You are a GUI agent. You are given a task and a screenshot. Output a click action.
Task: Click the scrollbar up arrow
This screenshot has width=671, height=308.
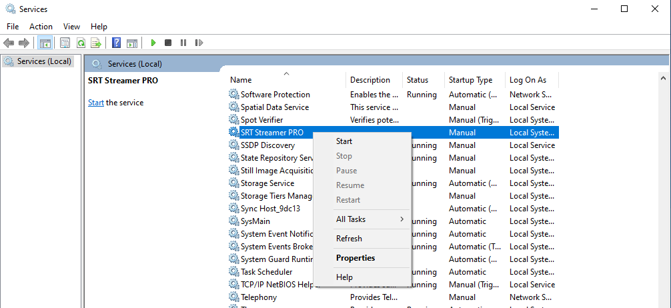(x=663, y=78)
